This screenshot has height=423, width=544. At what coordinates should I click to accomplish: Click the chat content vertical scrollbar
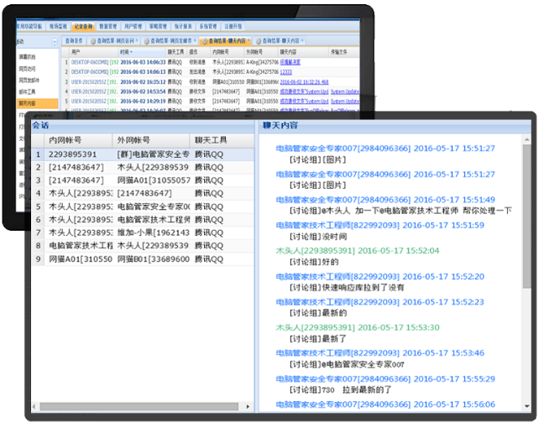pos(527,252)
